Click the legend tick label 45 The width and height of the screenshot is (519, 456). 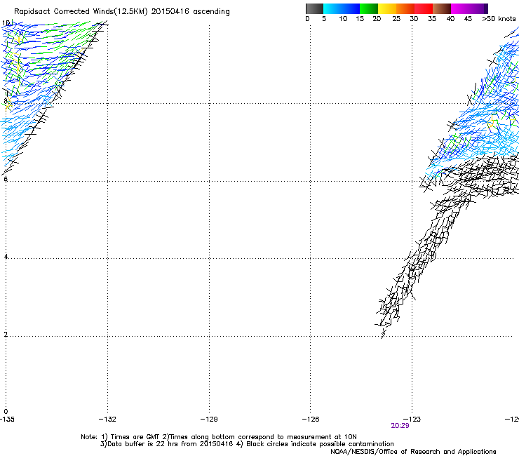point(468,18)
